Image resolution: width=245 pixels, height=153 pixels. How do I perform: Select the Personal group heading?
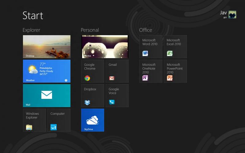[x=90, y=30]
